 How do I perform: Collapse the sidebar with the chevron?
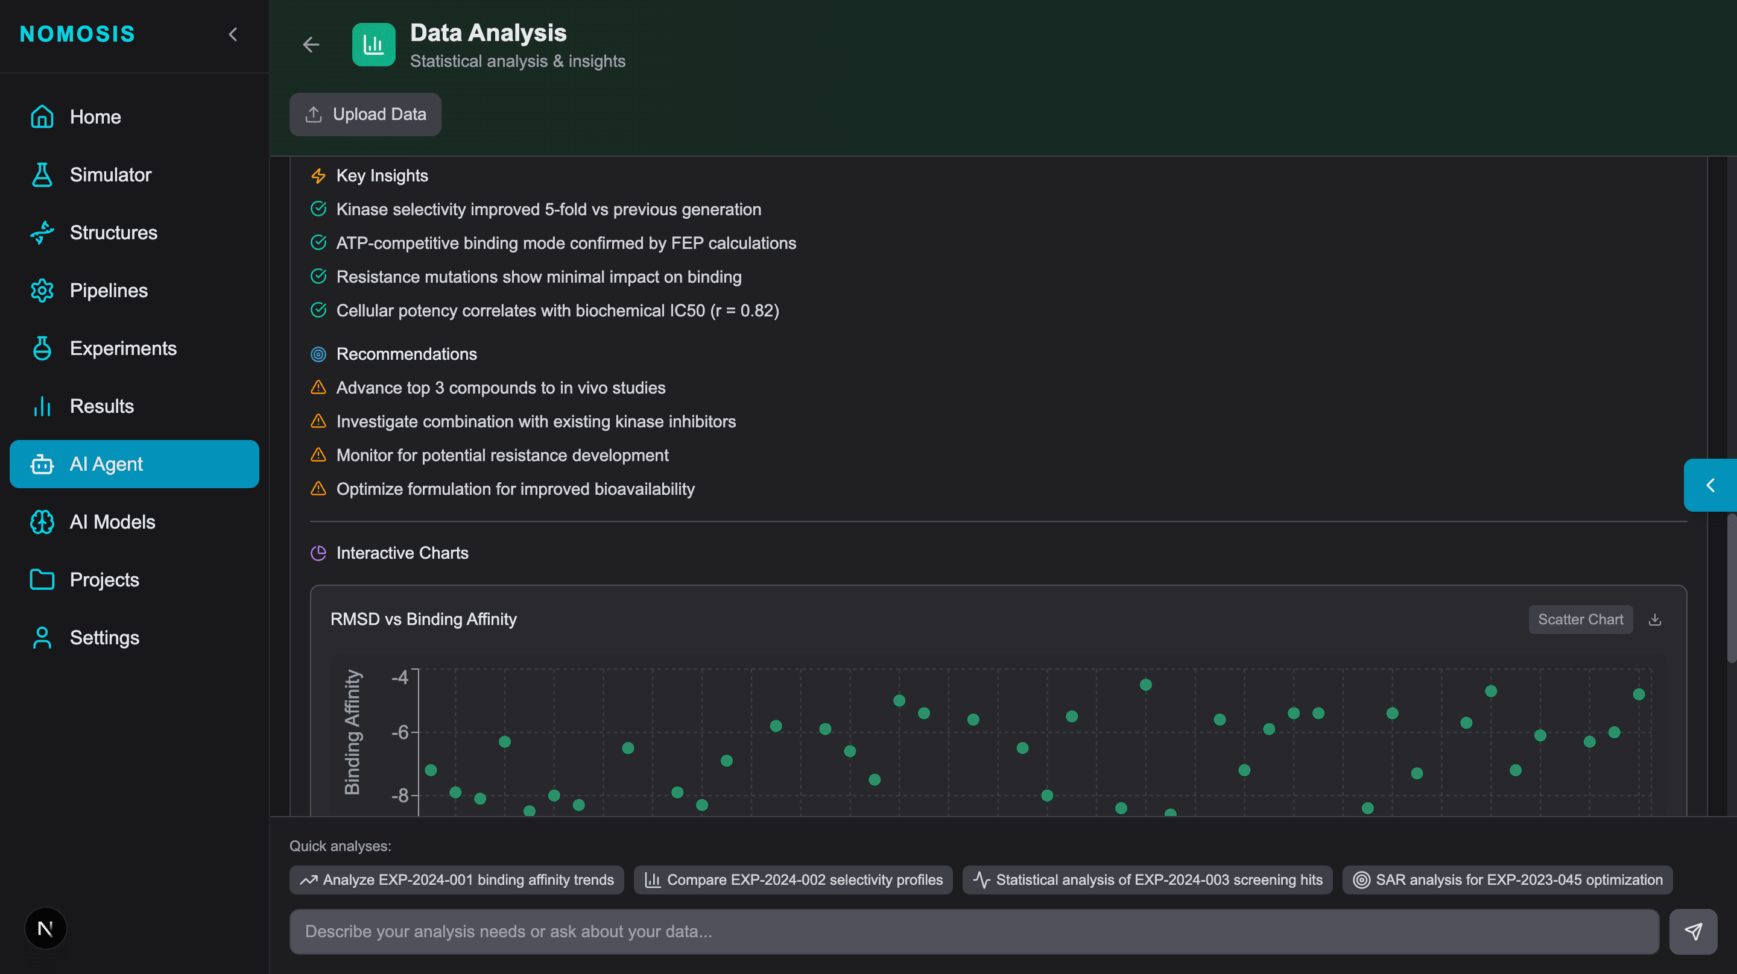pyautogui.click(x=233, y=34)
